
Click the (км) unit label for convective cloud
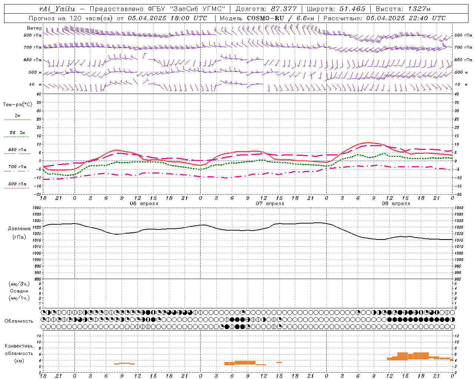[19, 360]
